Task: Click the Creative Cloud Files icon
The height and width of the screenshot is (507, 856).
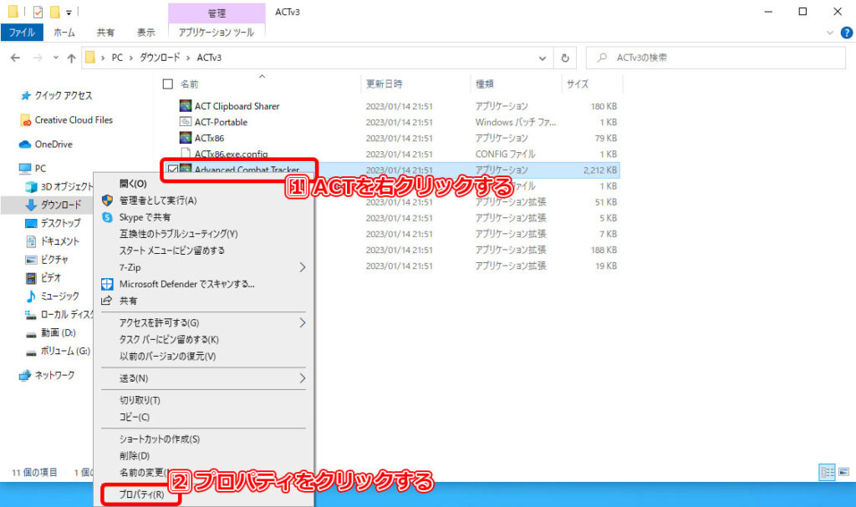Action: (x=26, y=120)
